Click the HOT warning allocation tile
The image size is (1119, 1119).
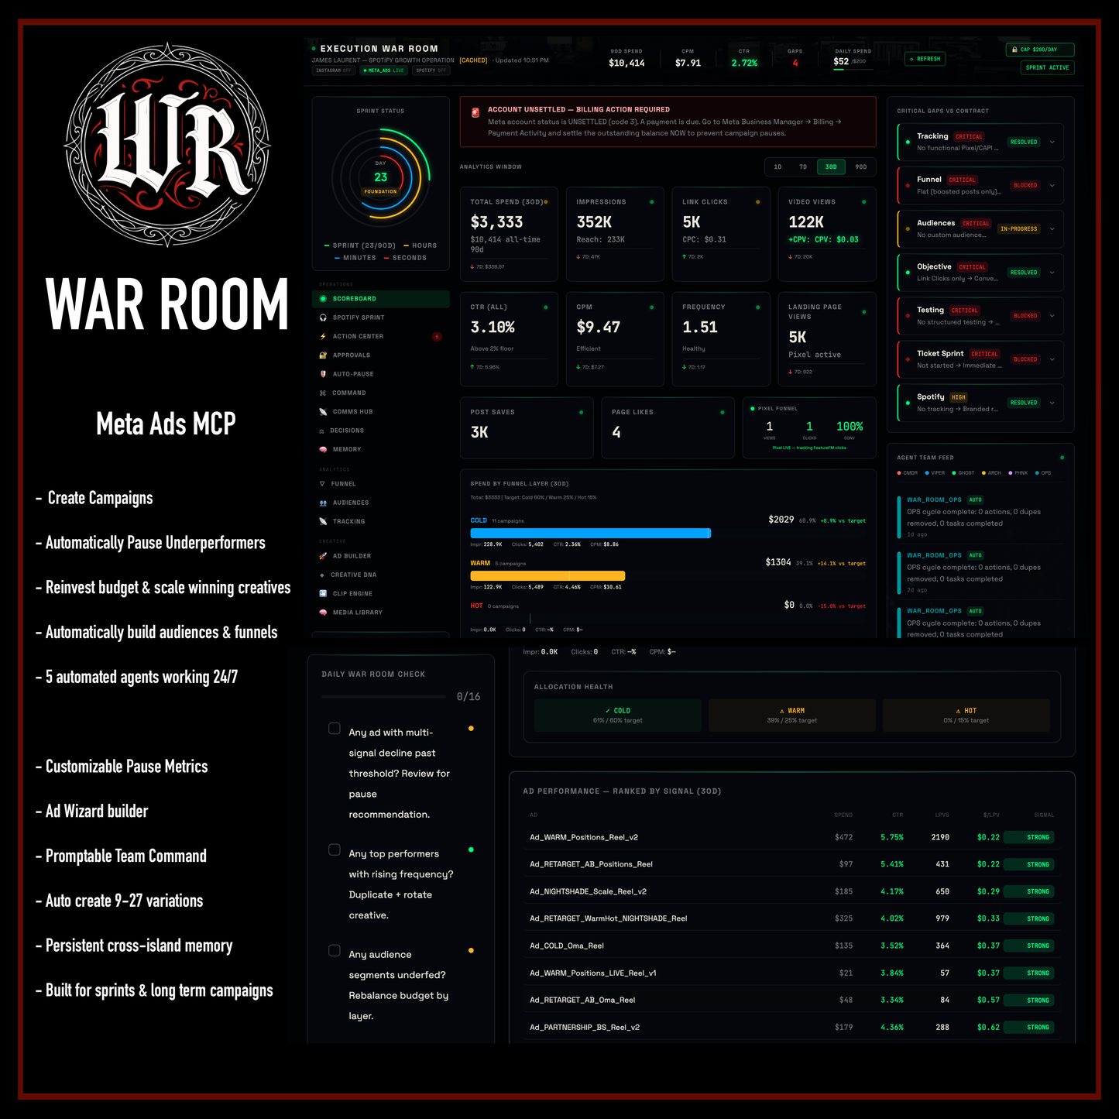(966, 716)
